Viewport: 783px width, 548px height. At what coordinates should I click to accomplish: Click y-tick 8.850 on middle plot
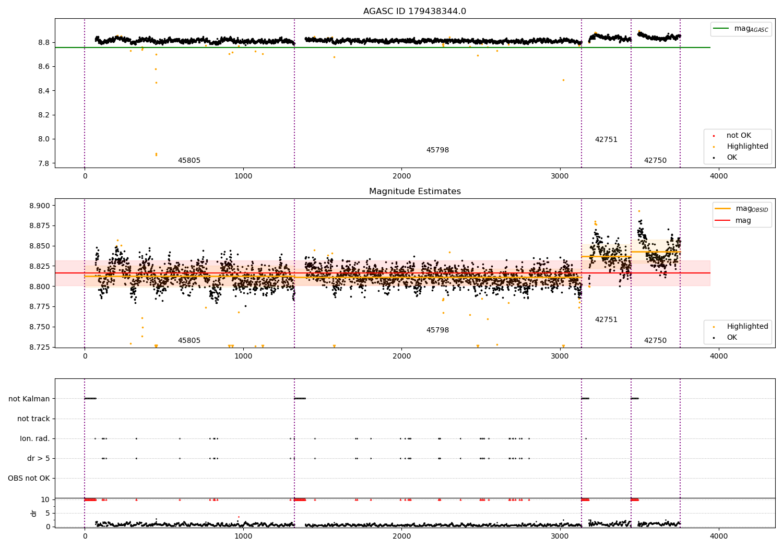click(40, 246)
